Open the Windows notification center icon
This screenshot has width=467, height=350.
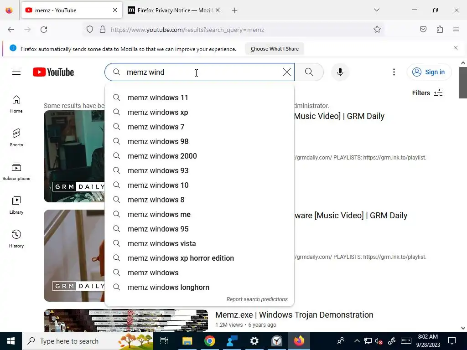(452, 341)
